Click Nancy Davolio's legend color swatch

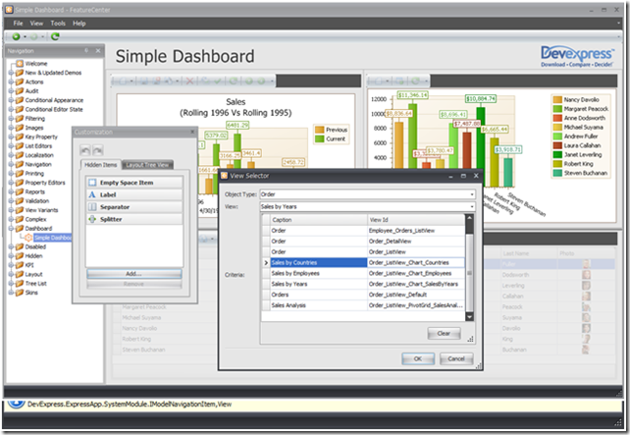(557, 100)
